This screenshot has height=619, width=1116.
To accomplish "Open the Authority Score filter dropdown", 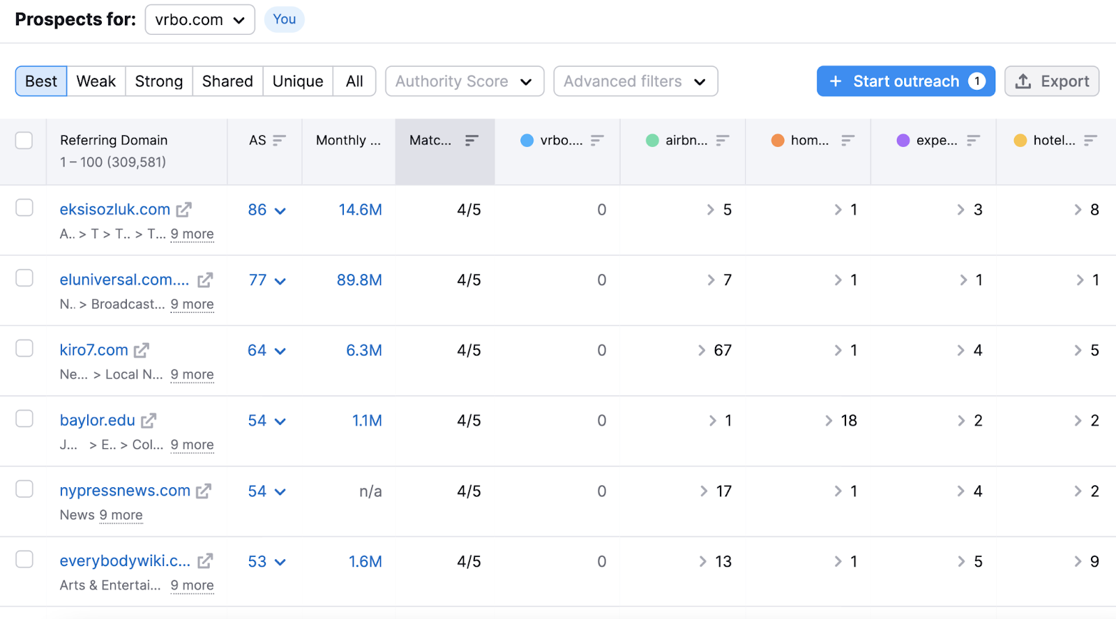I will (465, 82).
